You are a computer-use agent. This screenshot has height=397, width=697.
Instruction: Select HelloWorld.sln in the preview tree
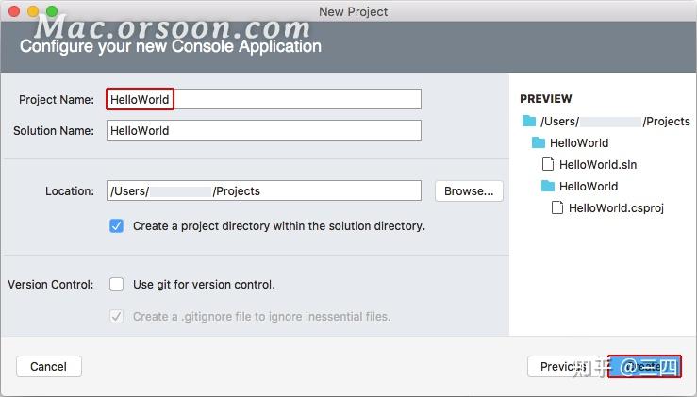click(598, 164)
